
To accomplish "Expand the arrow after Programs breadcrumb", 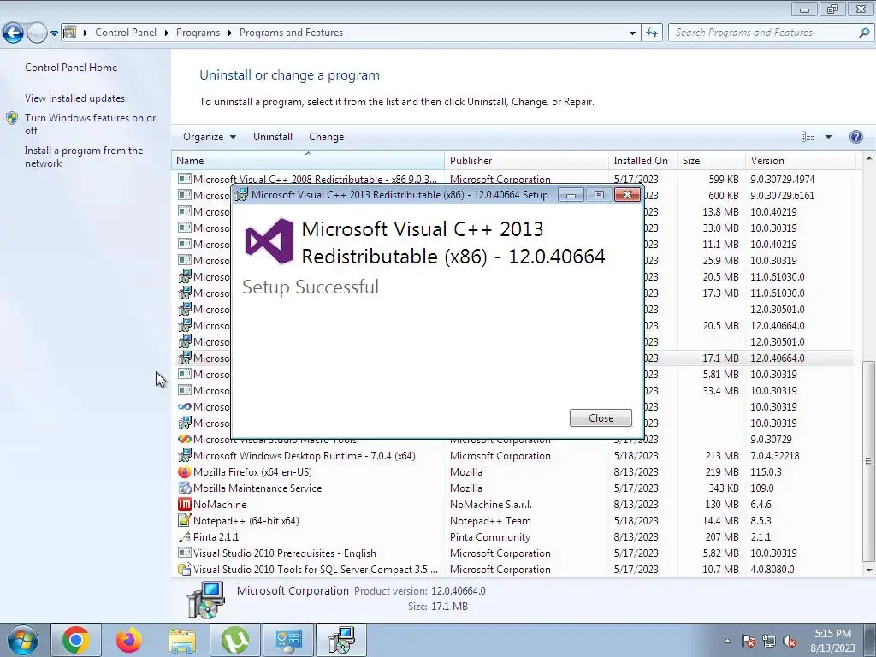I will click(x=229, y=33).
